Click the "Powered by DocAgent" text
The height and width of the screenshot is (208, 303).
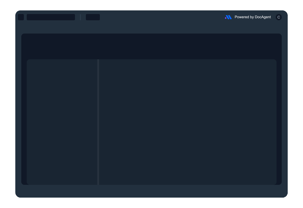pyautogui.click(x=253, y=17)
